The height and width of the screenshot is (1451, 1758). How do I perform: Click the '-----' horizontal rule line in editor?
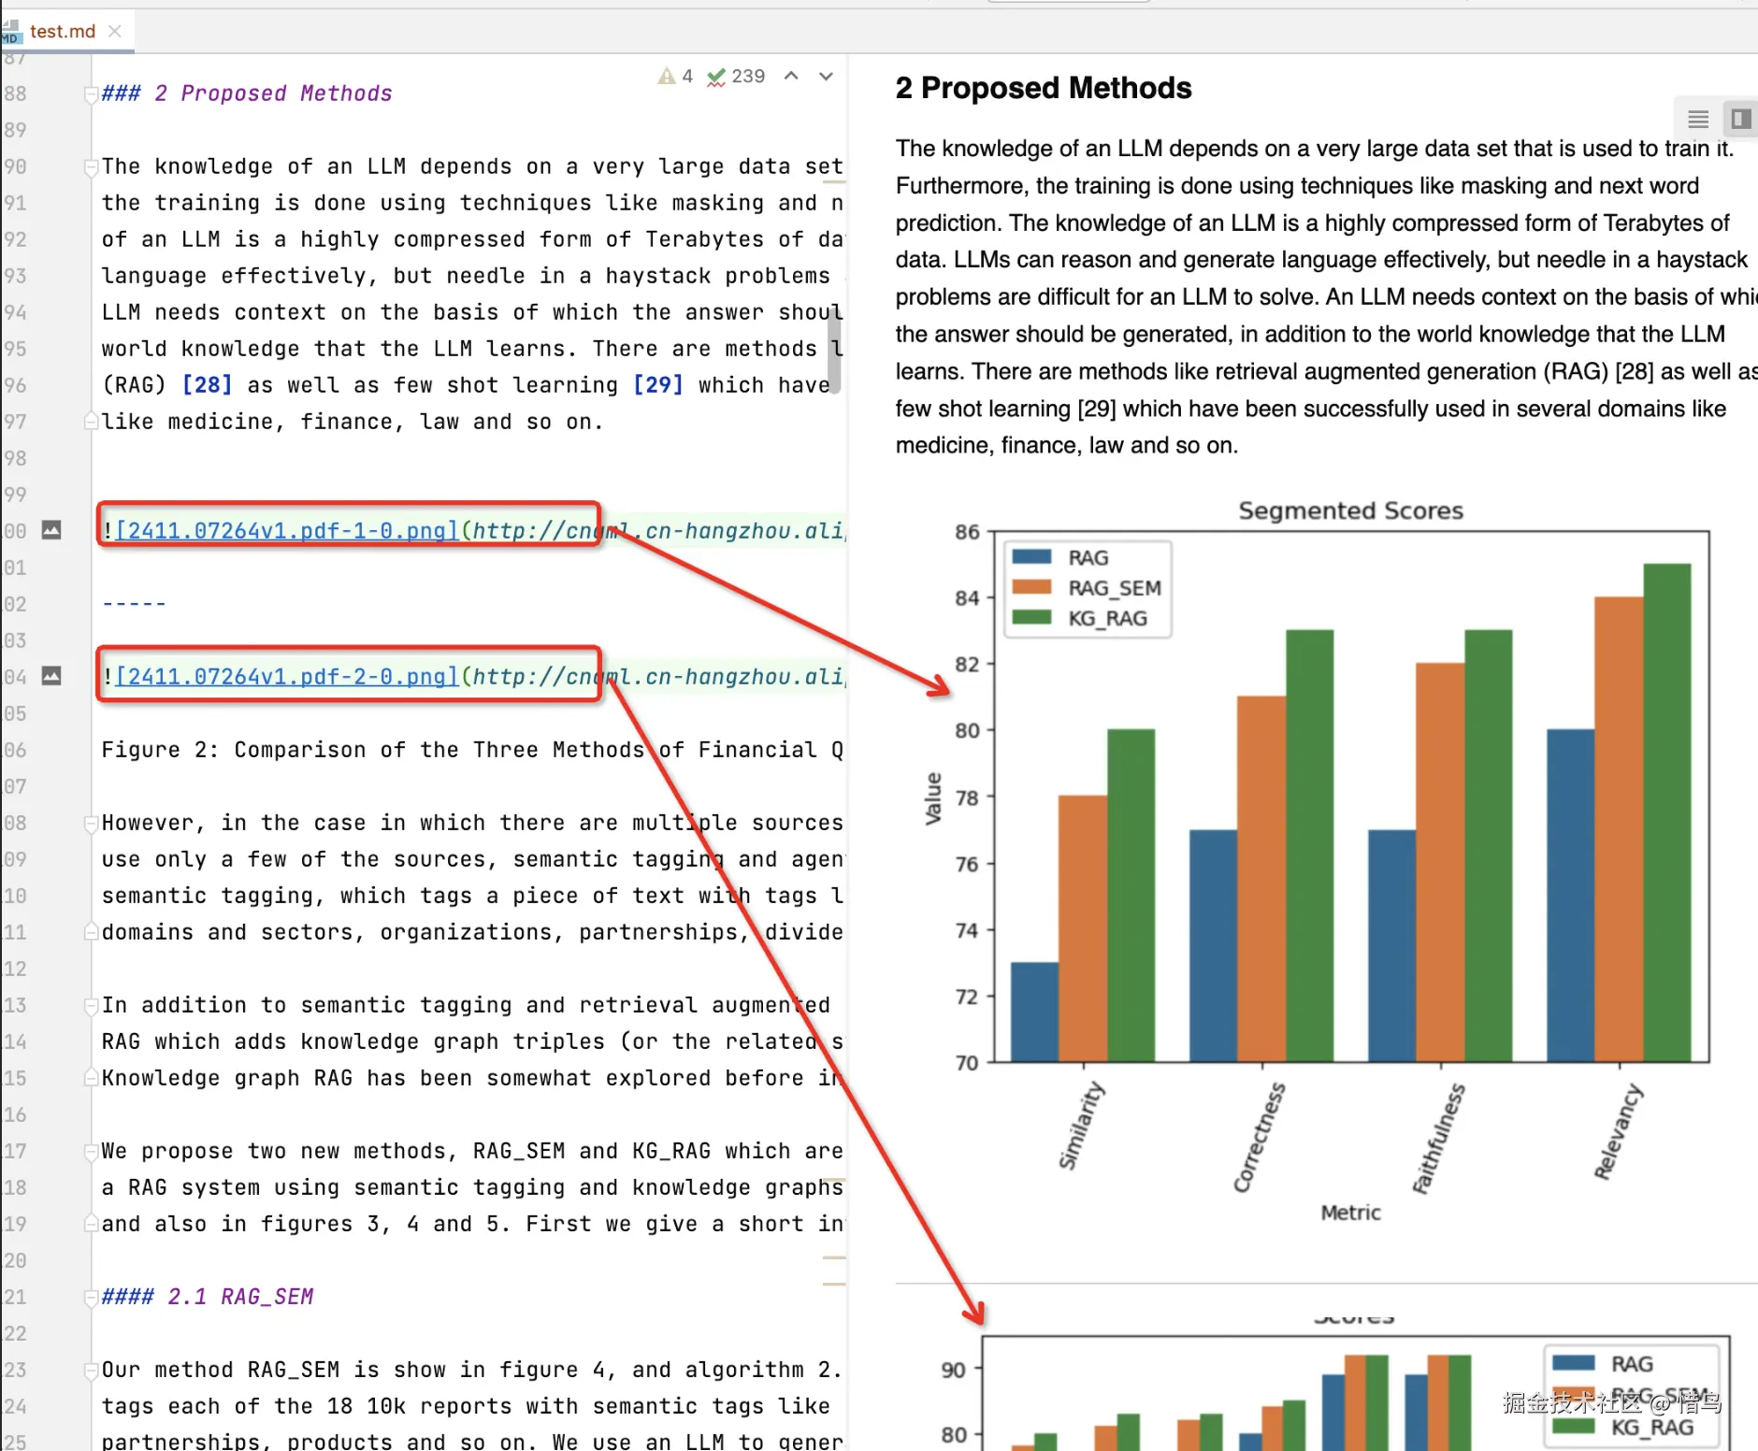pos(134,604)
